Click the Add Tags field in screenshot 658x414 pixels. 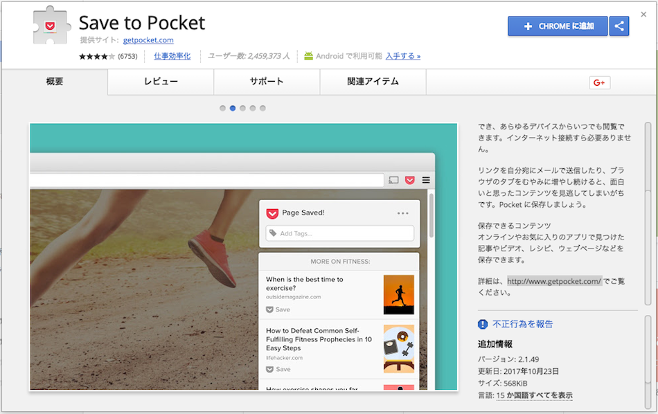click(x=340, y=233)
